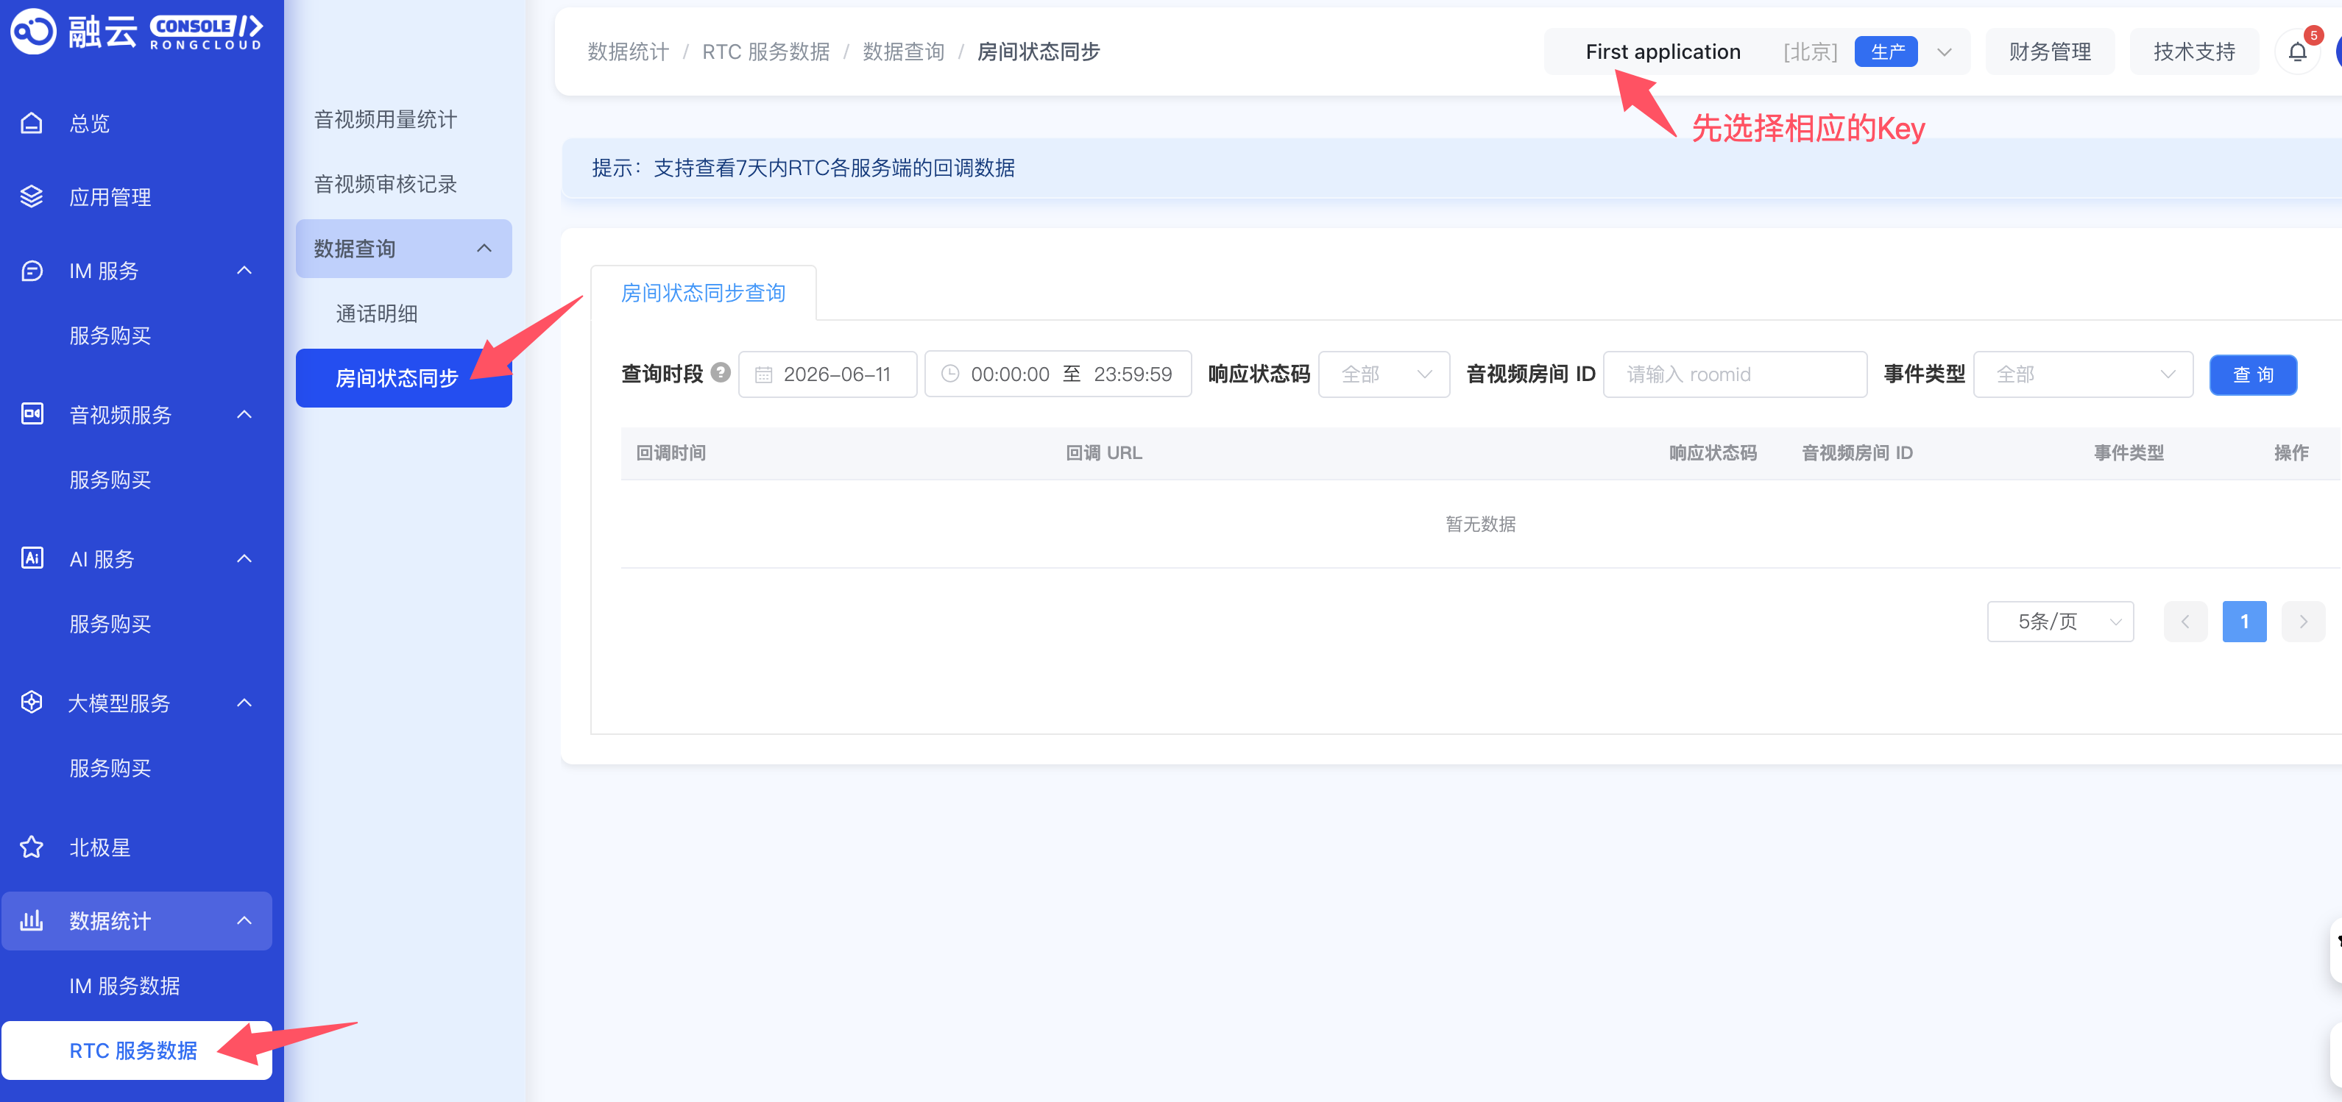Click the 数据统计 bar chart icon
Screen dimensions: 2342x1102
[32, 920]
